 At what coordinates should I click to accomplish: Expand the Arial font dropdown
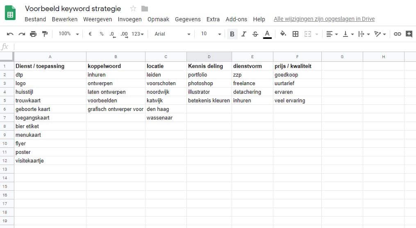point(172,34)
